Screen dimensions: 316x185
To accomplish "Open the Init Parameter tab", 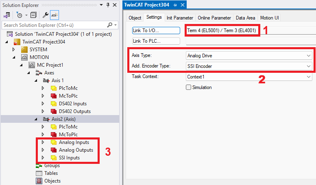I will coord(180,18).
